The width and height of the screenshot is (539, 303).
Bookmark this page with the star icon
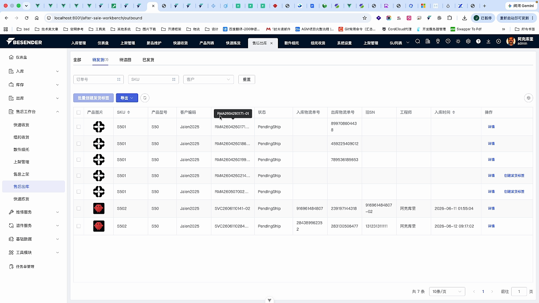[x=365, y=18]
